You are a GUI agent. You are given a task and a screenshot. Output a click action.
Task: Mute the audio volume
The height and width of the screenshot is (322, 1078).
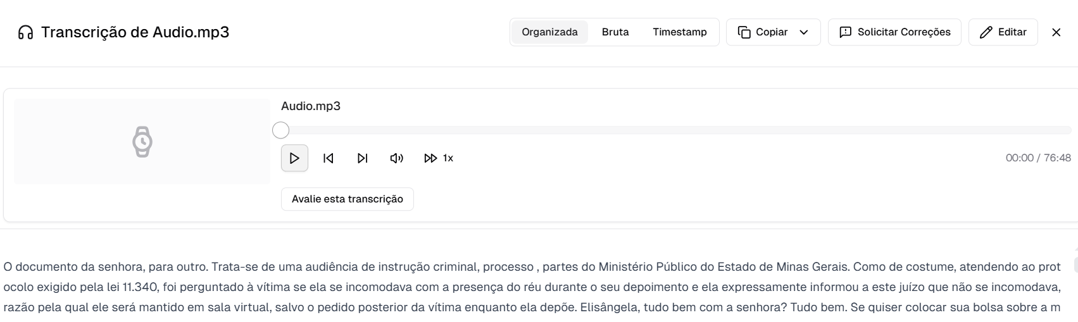coord(397,158)
